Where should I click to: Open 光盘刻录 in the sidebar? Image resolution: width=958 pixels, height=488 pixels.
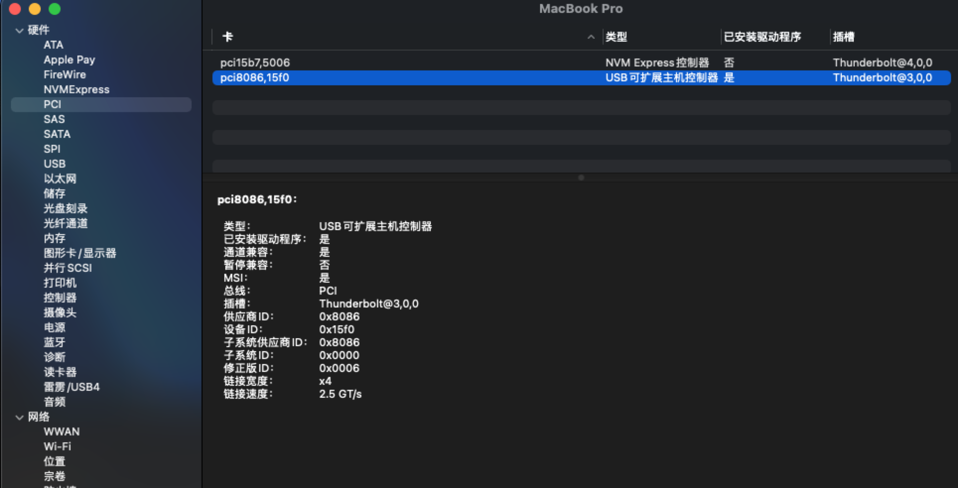point(65,208)
